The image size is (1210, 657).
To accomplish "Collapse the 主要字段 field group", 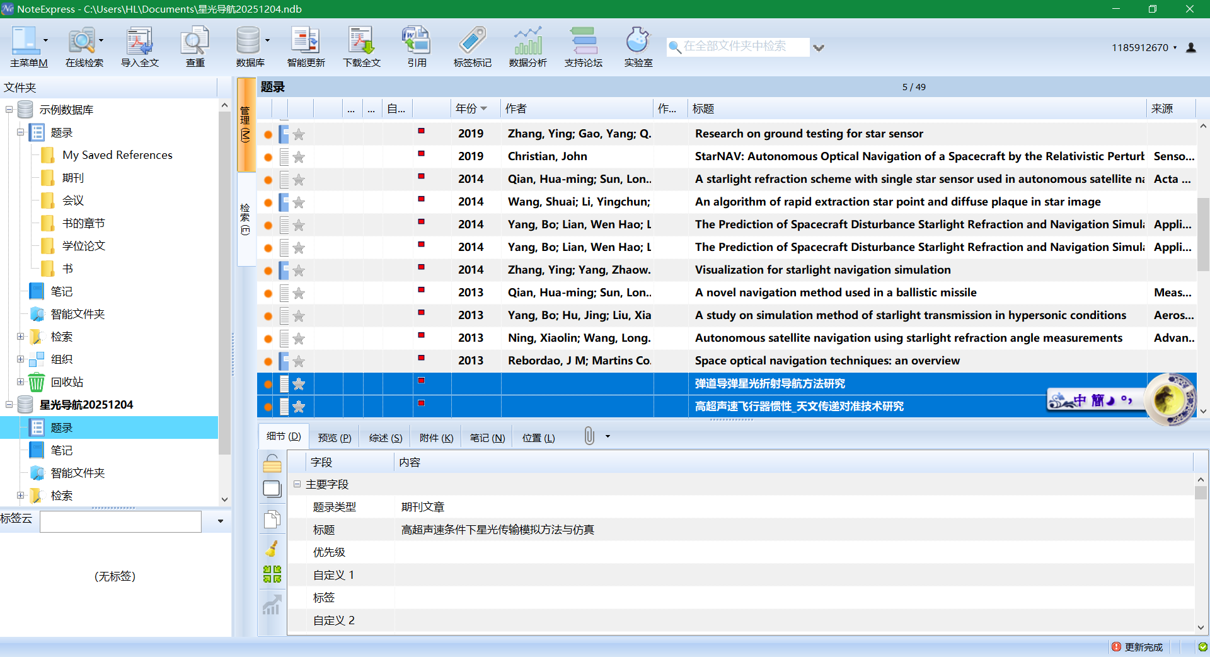I will click(297, 484).
